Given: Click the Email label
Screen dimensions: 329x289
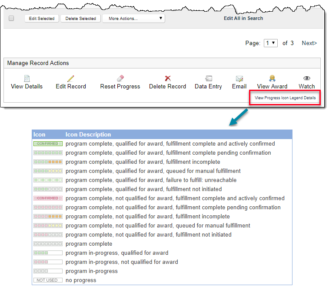Looking at the screenshot, I should tap(239, 86).
